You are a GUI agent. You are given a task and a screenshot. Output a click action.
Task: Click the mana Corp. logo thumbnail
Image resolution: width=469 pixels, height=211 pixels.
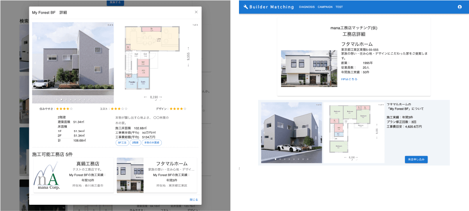pos(46,175)
